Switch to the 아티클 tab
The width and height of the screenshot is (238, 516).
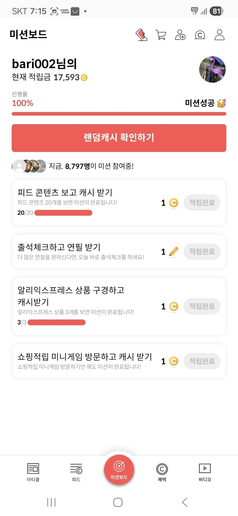click(x=33, y=472)
